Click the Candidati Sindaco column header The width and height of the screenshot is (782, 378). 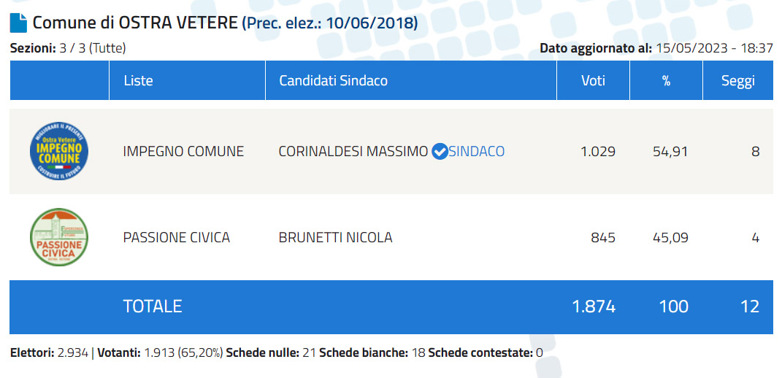click(x=333, y=80)
